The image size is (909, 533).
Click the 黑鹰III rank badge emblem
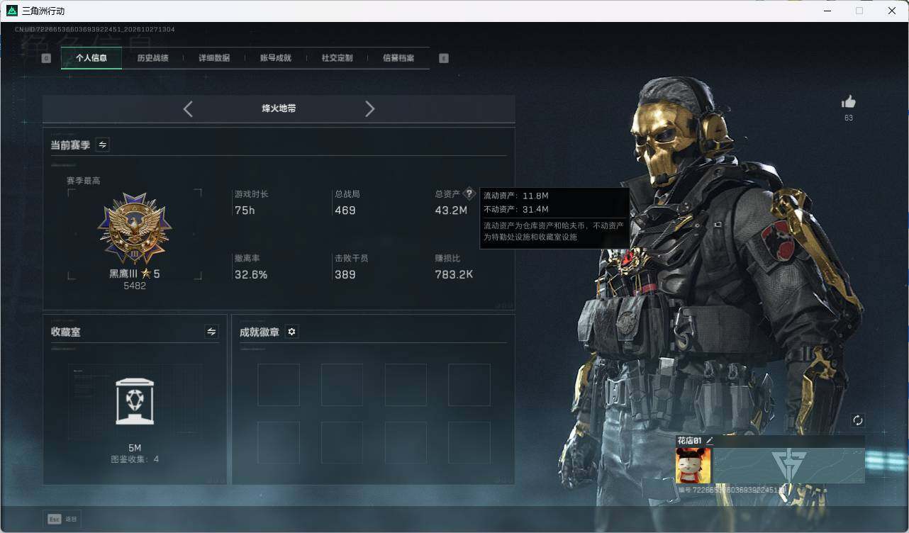click(x=135, y=229)
